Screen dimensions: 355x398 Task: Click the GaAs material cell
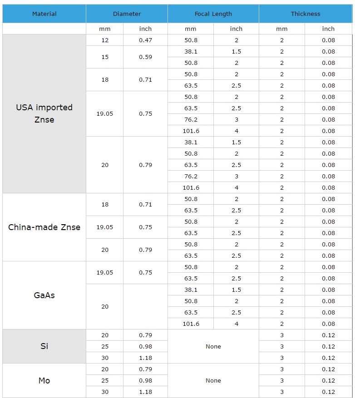[44, 295]
